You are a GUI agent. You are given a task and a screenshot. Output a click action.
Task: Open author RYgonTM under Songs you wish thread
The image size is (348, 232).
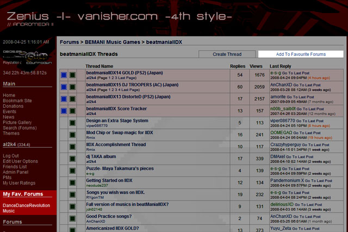point(95,197)
